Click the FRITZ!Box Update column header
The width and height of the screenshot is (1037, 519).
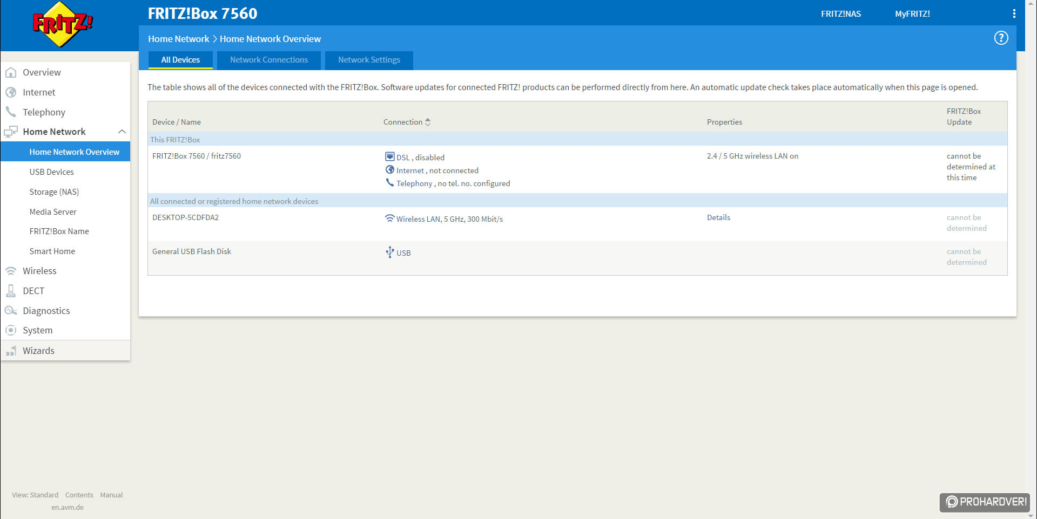coord(964,117)
